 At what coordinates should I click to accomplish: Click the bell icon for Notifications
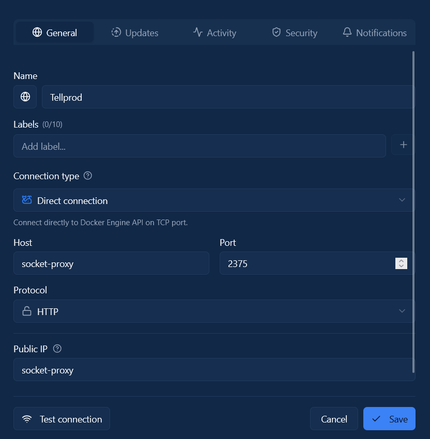pos(346,32)
